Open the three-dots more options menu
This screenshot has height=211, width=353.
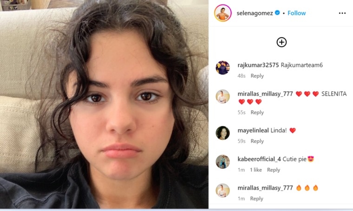342,13
